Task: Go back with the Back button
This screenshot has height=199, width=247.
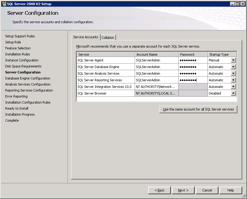Action: tap(159, 190)
